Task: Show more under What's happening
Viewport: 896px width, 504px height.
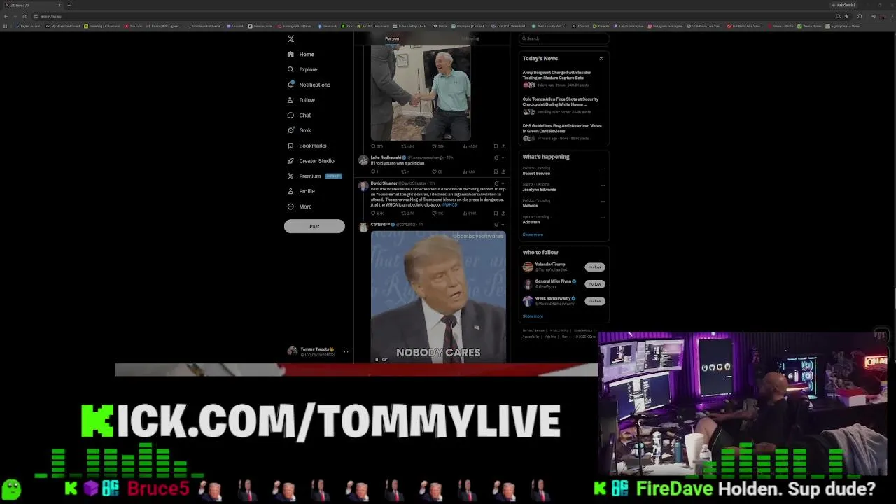Action: coord(533,234)
